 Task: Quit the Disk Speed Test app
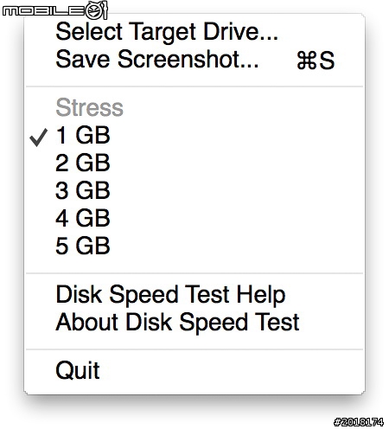coord(194,370)
